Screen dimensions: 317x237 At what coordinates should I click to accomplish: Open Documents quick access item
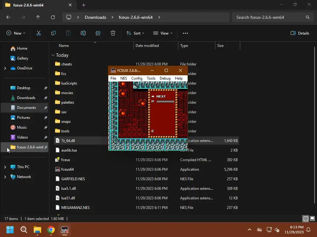(x=25, y=108)
